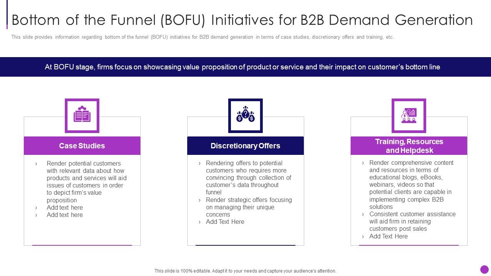
Task: Click 'Consistent customer assistance' bullet
Action: [x=412, y=221]
